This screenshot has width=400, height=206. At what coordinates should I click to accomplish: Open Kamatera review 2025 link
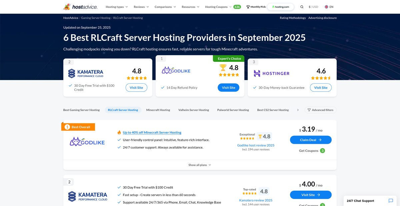pyautogui.click(x=256, y=200)
